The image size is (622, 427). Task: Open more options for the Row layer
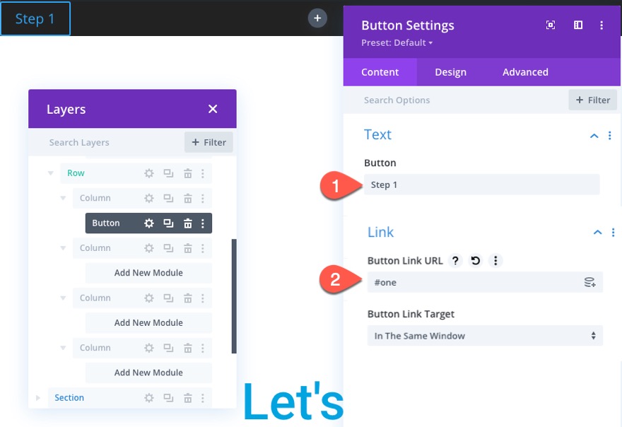(203, 173)
